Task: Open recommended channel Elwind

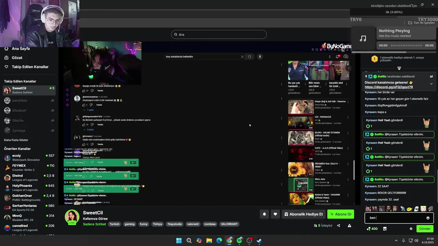Action: pyautogui.click(x=29, y=178)
